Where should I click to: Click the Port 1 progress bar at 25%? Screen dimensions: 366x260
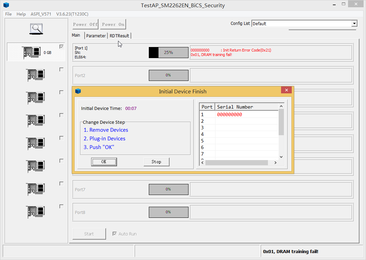click(168, 53)
